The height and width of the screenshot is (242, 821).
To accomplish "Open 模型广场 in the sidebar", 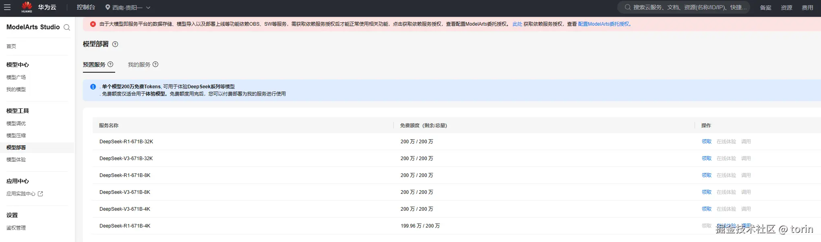I will tap(16, 77).
